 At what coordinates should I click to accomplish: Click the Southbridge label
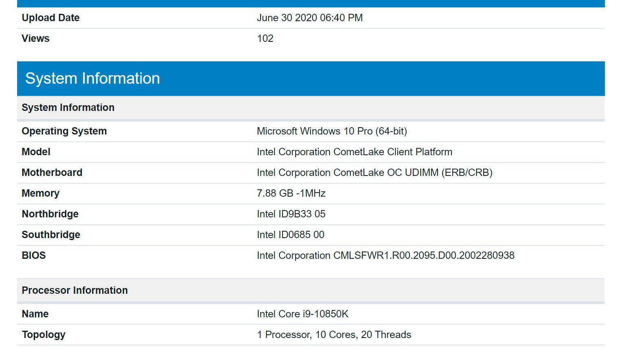(51, 235)
